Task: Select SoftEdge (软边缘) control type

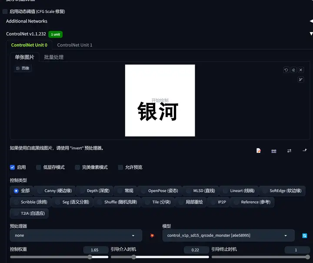Action: 282,191
